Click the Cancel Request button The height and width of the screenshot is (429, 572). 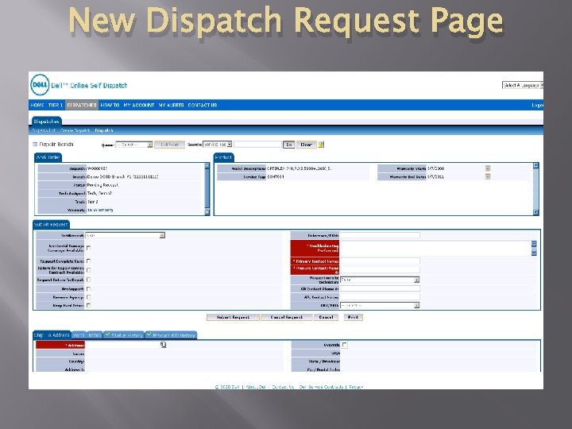tap(286, 317)
